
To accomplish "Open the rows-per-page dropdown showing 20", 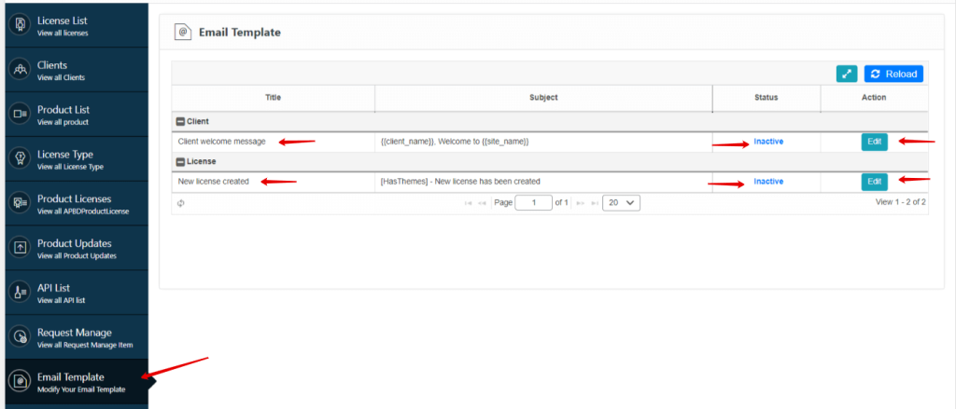I will click(621, 203).
